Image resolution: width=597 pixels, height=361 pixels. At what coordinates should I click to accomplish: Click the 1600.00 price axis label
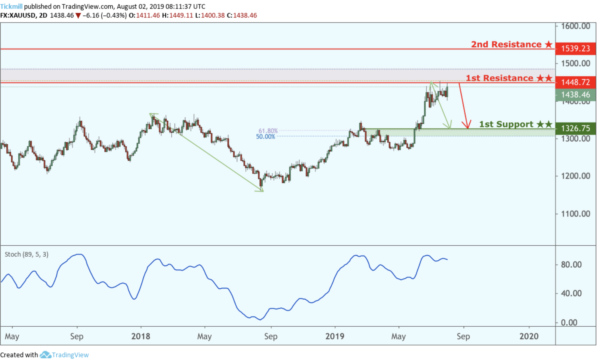575,26
